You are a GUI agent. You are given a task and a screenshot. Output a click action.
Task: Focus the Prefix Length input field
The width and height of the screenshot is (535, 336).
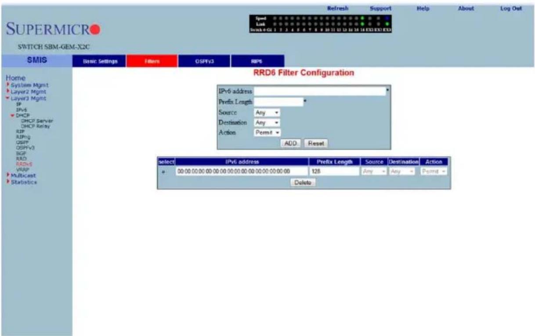(x=278, y=102)
